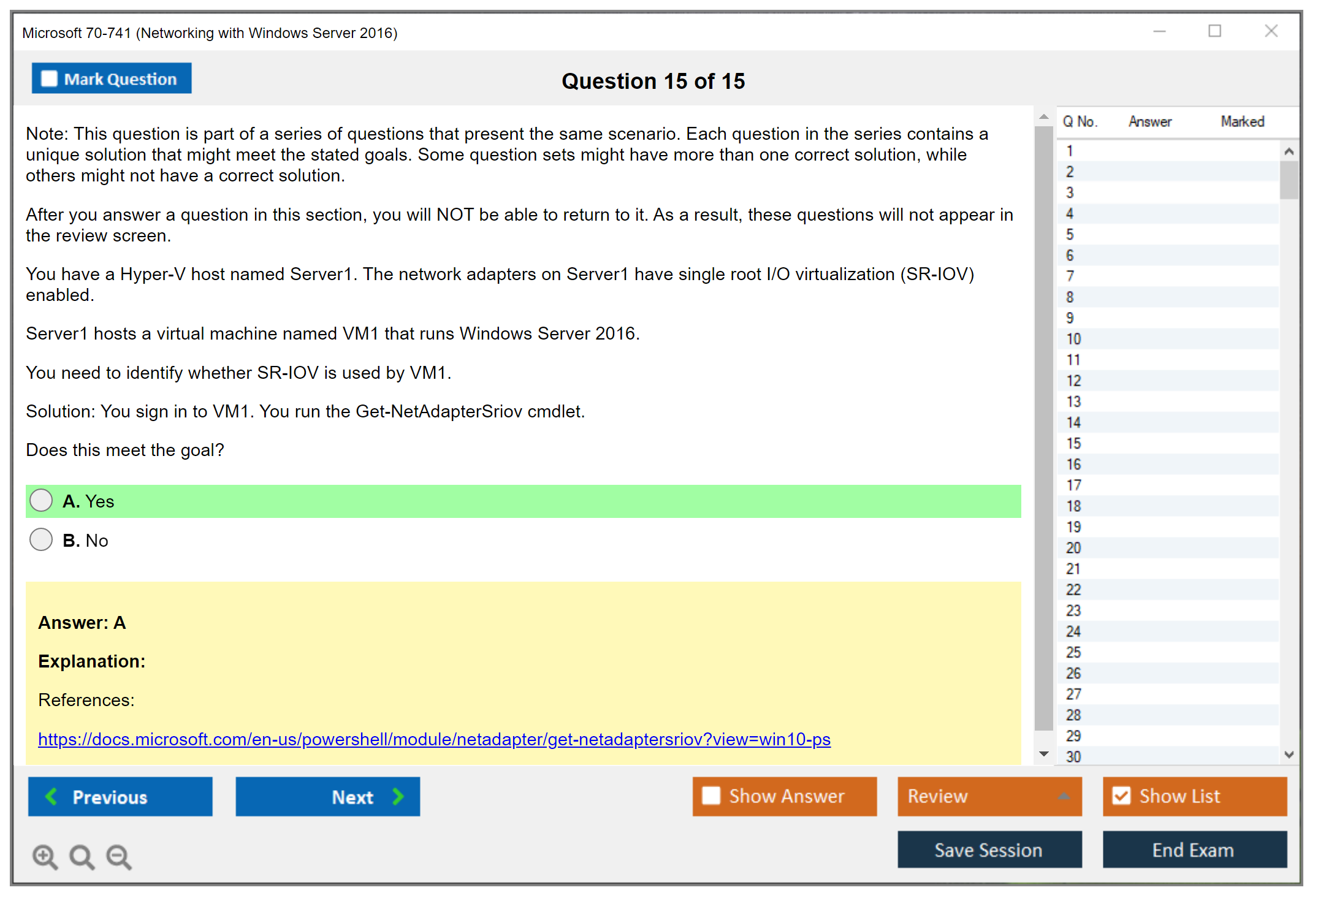Toggle the Show Answer checkbox
Screen dimensions: 1318x901
(x=711, y=796)
